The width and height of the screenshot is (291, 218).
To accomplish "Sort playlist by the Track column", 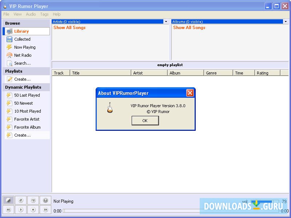I will pos(61,73).
